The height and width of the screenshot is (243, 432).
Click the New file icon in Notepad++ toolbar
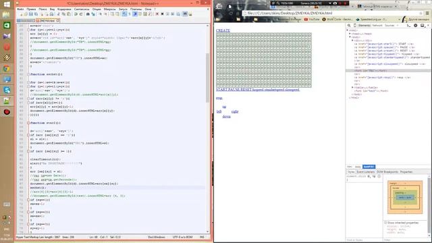click(x=22, y=14)
